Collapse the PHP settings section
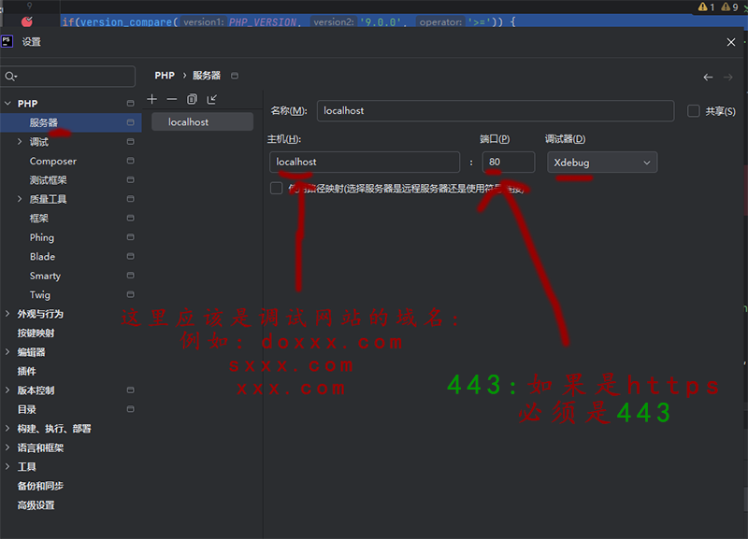 pos(8,104)
